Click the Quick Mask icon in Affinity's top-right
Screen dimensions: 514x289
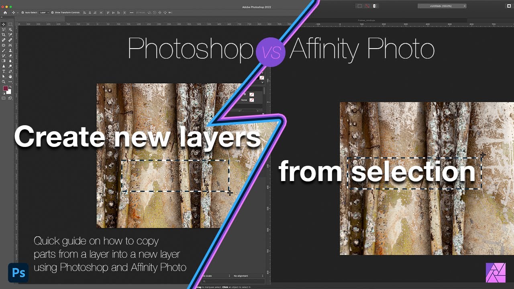click(x=509, y=6)
